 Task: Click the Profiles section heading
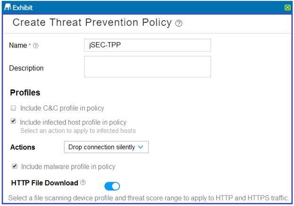[x=25, y=93]
